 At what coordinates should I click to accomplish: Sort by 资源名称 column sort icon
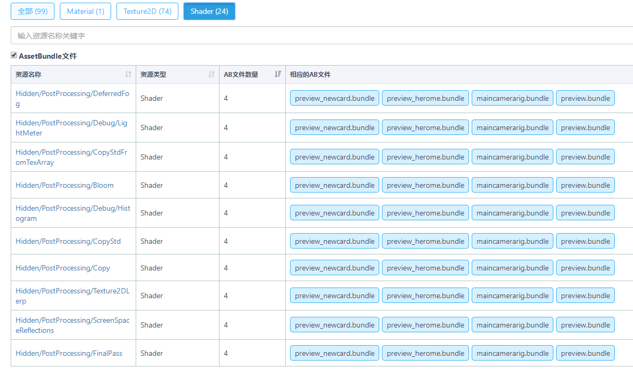(128, 74)
